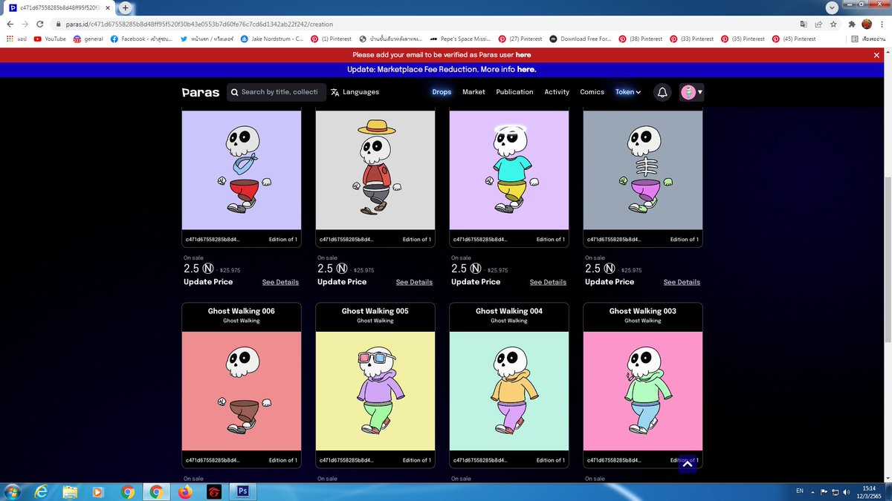This screenshot has height=501, width=892.
Task: See Details of halo skeleton card
Action: tap(548, 282)
